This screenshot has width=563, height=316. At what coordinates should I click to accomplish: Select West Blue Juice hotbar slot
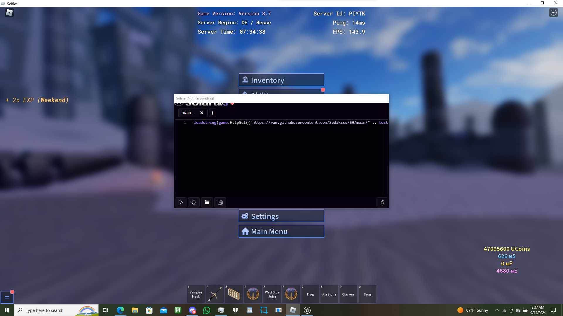pos(272,294)
